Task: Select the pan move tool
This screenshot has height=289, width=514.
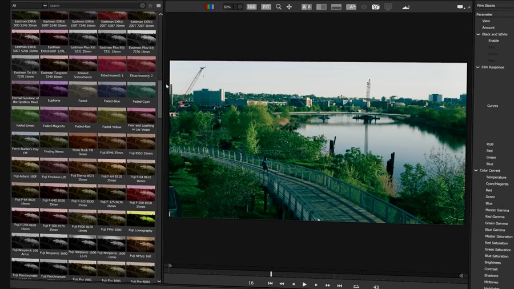Action: [x=289, y=7]
